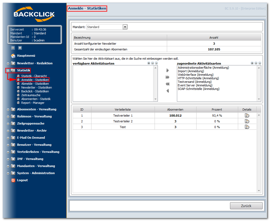Select Import (Anmeldung) in assigned list
The width and height of the screenshot is (270, 221).
click(191, 71)
